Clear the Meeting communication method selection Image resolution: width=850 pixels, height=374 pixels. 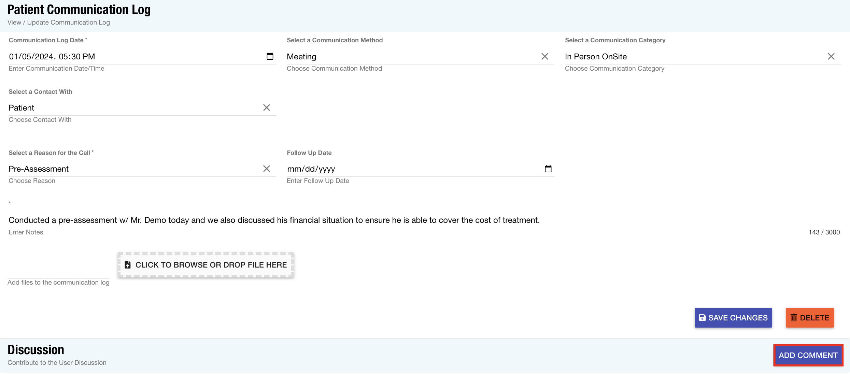tap(544, 56)
